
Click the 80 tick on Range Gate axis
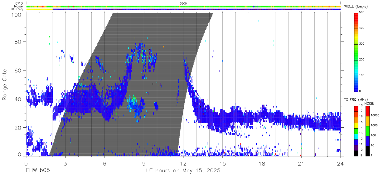coord(18,42)
